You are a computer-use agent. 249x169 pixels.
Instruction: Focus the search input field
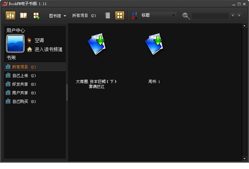[x=210, y=16]
